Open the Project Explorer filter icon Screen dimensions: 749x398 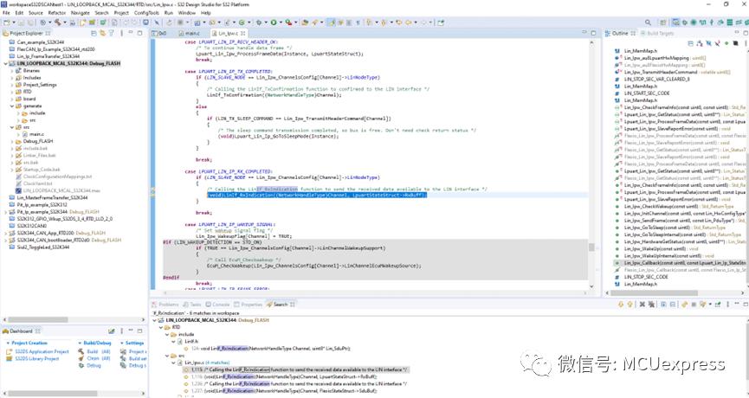click(112, 34)
